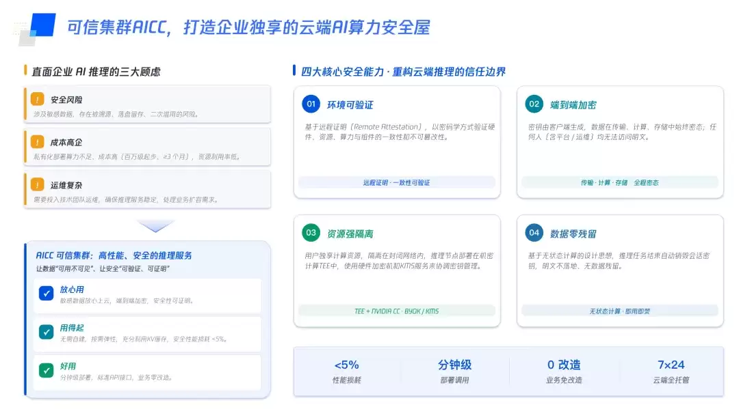Viewport: 739px width, 409px height.
Task: Click the description starting 基于无状态计算
Action: pyautogui.click(x=619, y=261)
